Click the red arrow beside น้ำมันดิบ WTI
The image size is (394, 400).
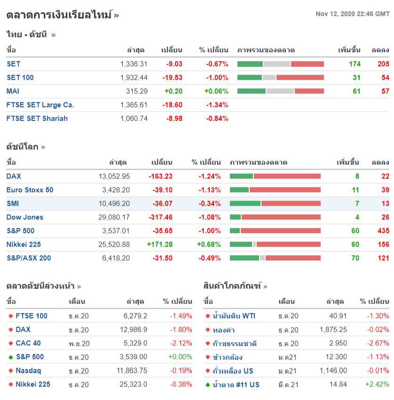(x=208, y=316)
